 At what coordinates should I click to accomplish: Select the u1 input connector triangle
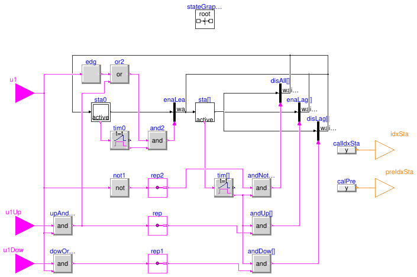click(x=25, y=93)
